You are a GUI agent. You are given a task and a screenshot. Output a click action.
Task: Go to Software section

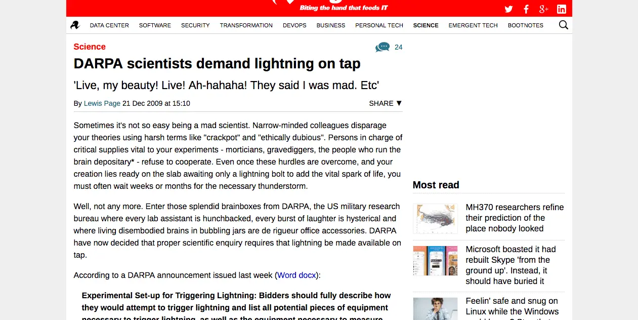(x=155, y=25)
